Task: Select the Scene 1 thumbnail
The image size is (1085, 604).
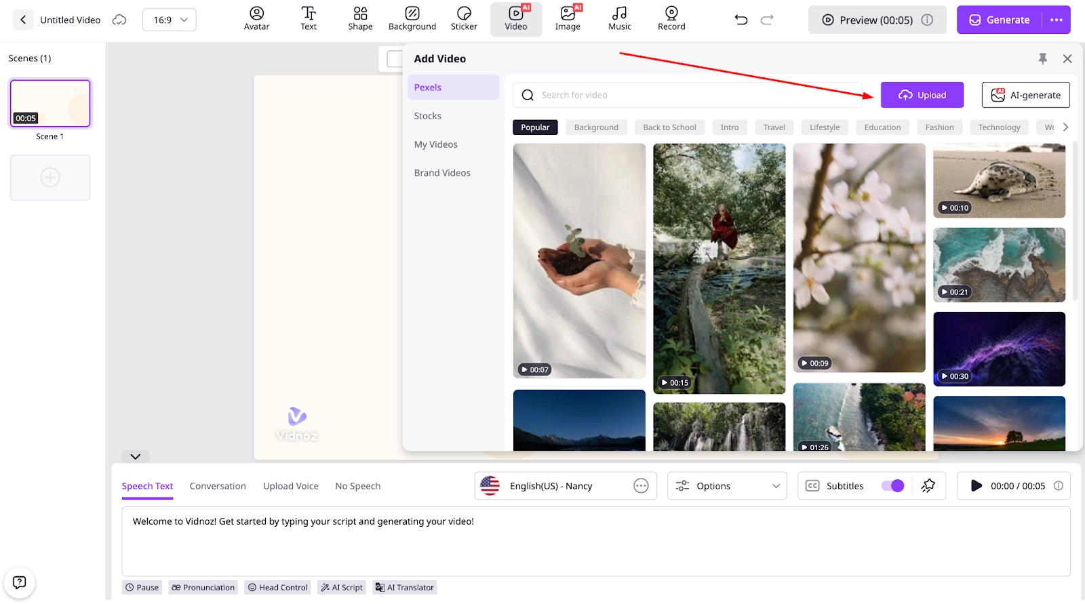Action: [x=50, y=103]
